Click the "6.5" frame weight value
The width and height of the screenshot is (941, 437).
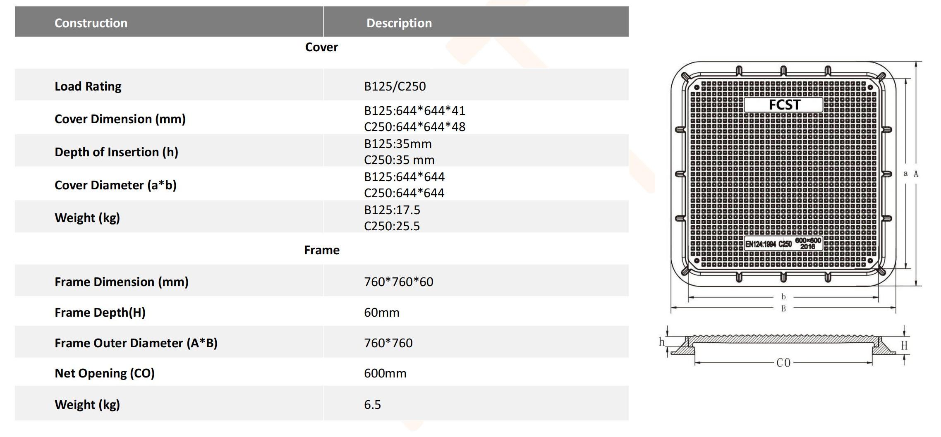pyautogui.click(x=372, y=405)
